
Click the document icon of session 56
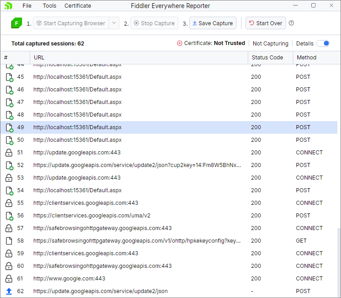[9, 216]
